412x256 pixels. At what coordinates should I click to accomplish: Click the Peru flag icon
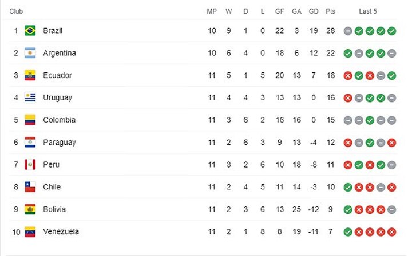point(30,165)
